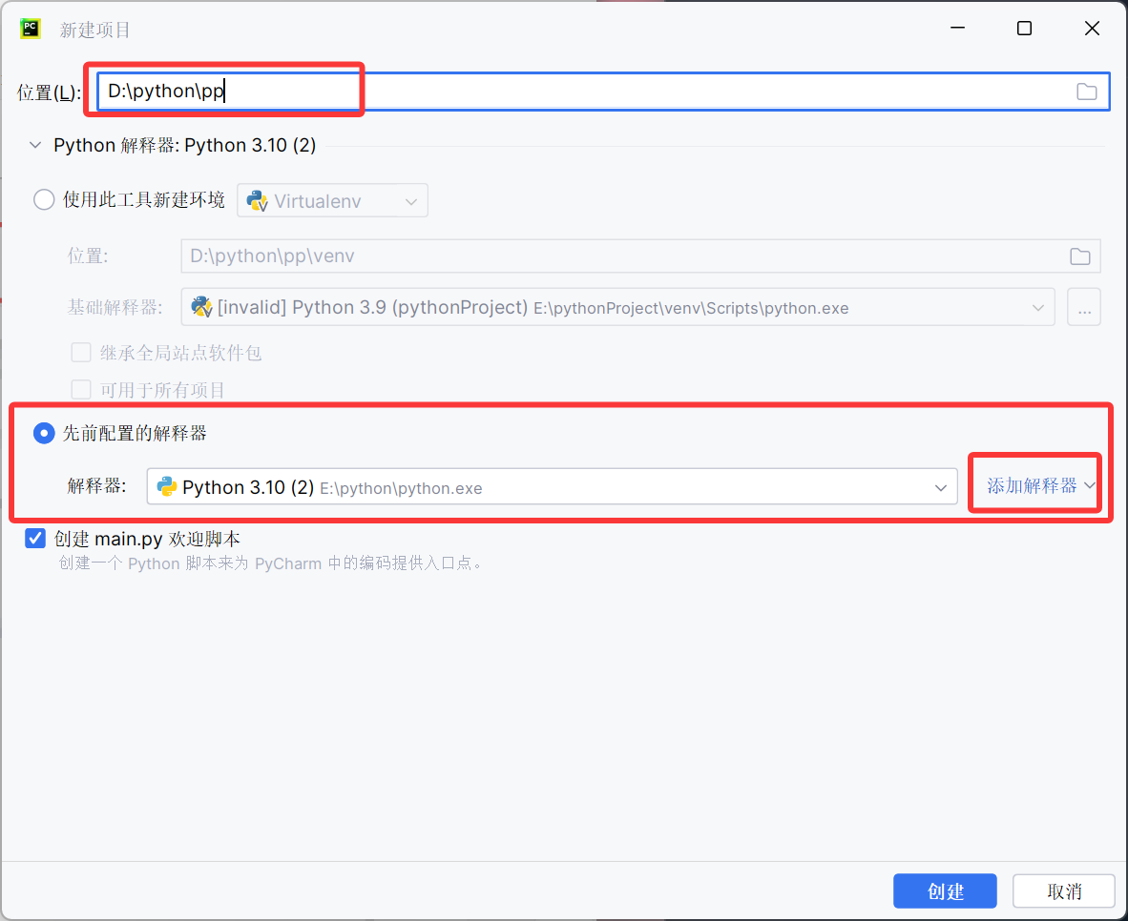Viewport: 1128px width, 921px height.
Task: Select 'New environment using' radio button
Action: click(x=44, y=200)
